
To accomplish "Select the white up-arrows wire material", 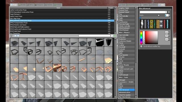I will pos(161,24).
